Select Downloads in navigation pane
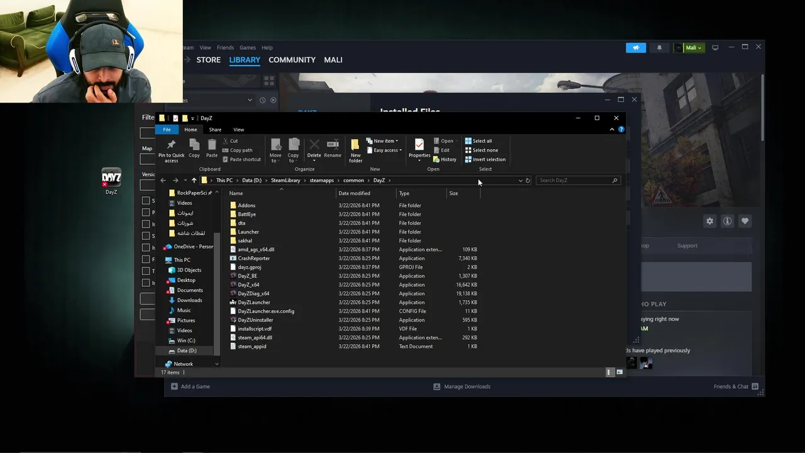The image size is (805, 453). 189,300
